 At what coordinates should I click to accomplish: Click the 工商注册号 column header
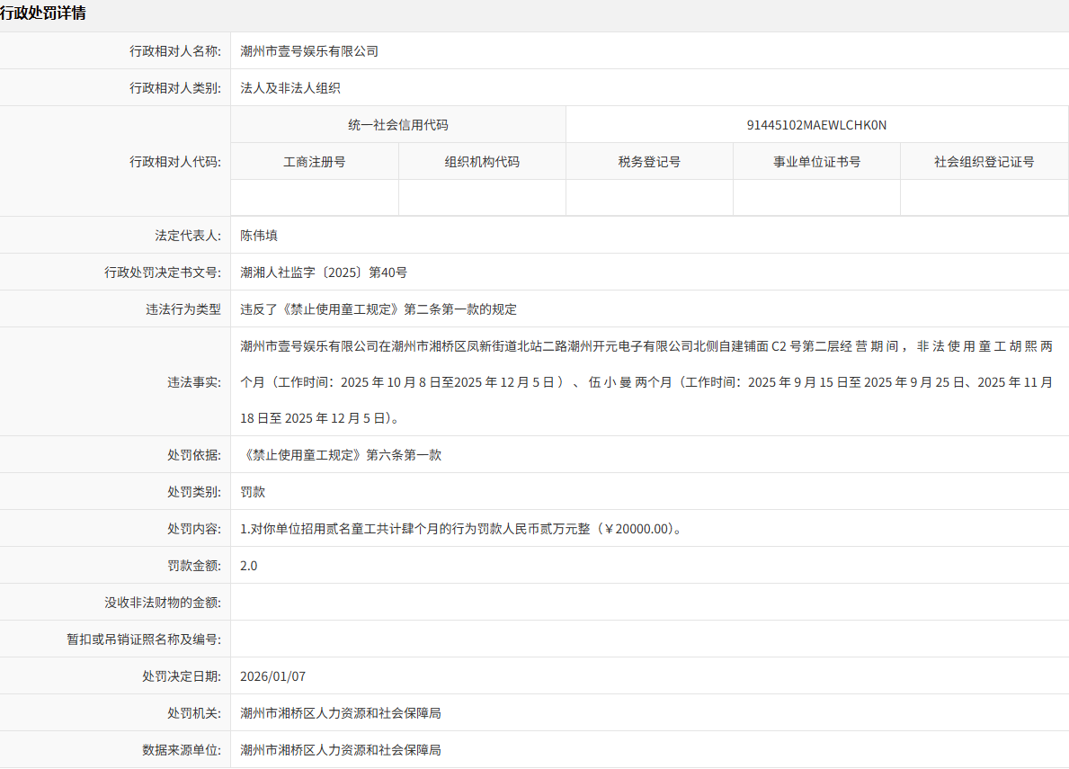pyautogui.click(x=314, y=161)
